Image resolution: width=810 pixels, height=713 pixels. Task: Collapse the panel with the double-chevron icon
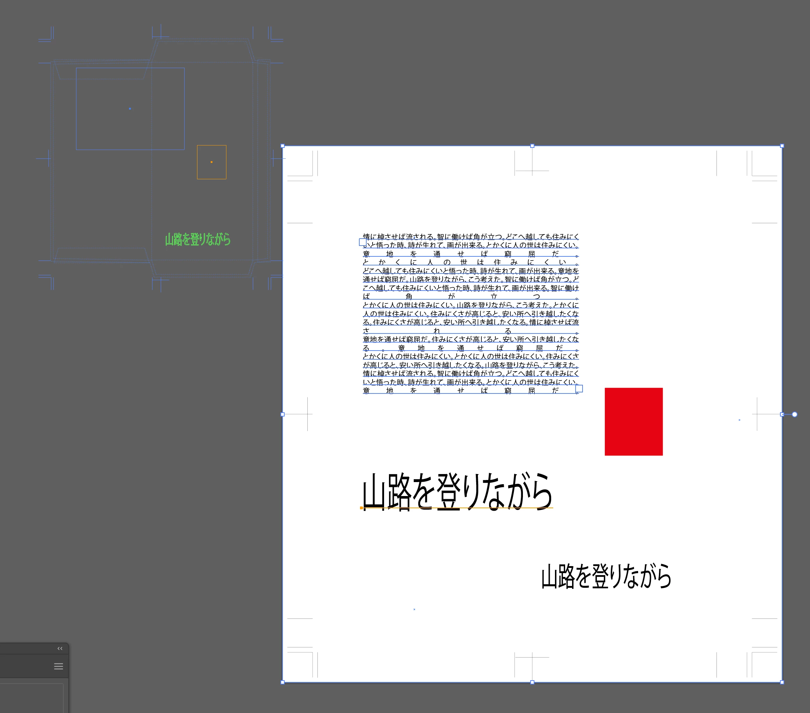[x=60, y=648]
